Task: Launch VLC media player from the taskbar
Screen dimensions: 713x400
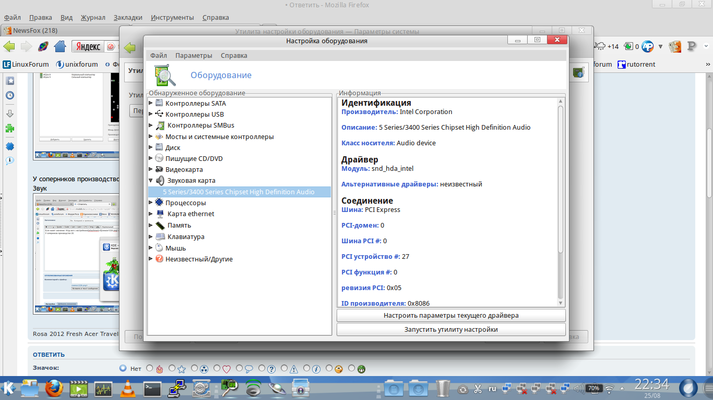Action: pos(127,389)
